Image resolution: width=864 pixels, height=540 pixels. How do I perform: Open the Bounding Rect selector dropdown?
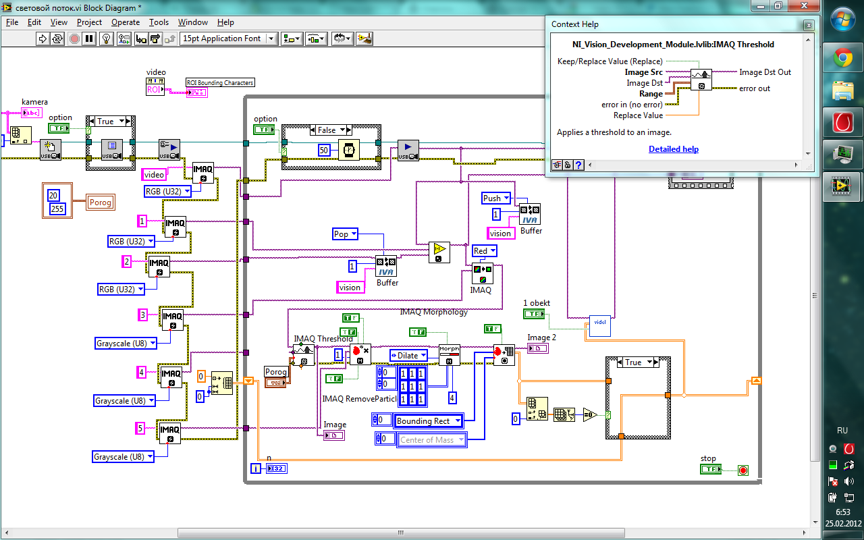point(429,421)
